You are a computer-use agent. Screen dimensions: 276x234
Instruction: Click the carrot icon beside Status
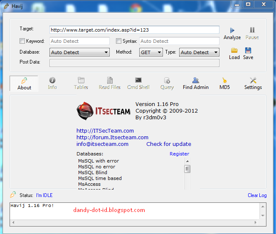[13, 195]
